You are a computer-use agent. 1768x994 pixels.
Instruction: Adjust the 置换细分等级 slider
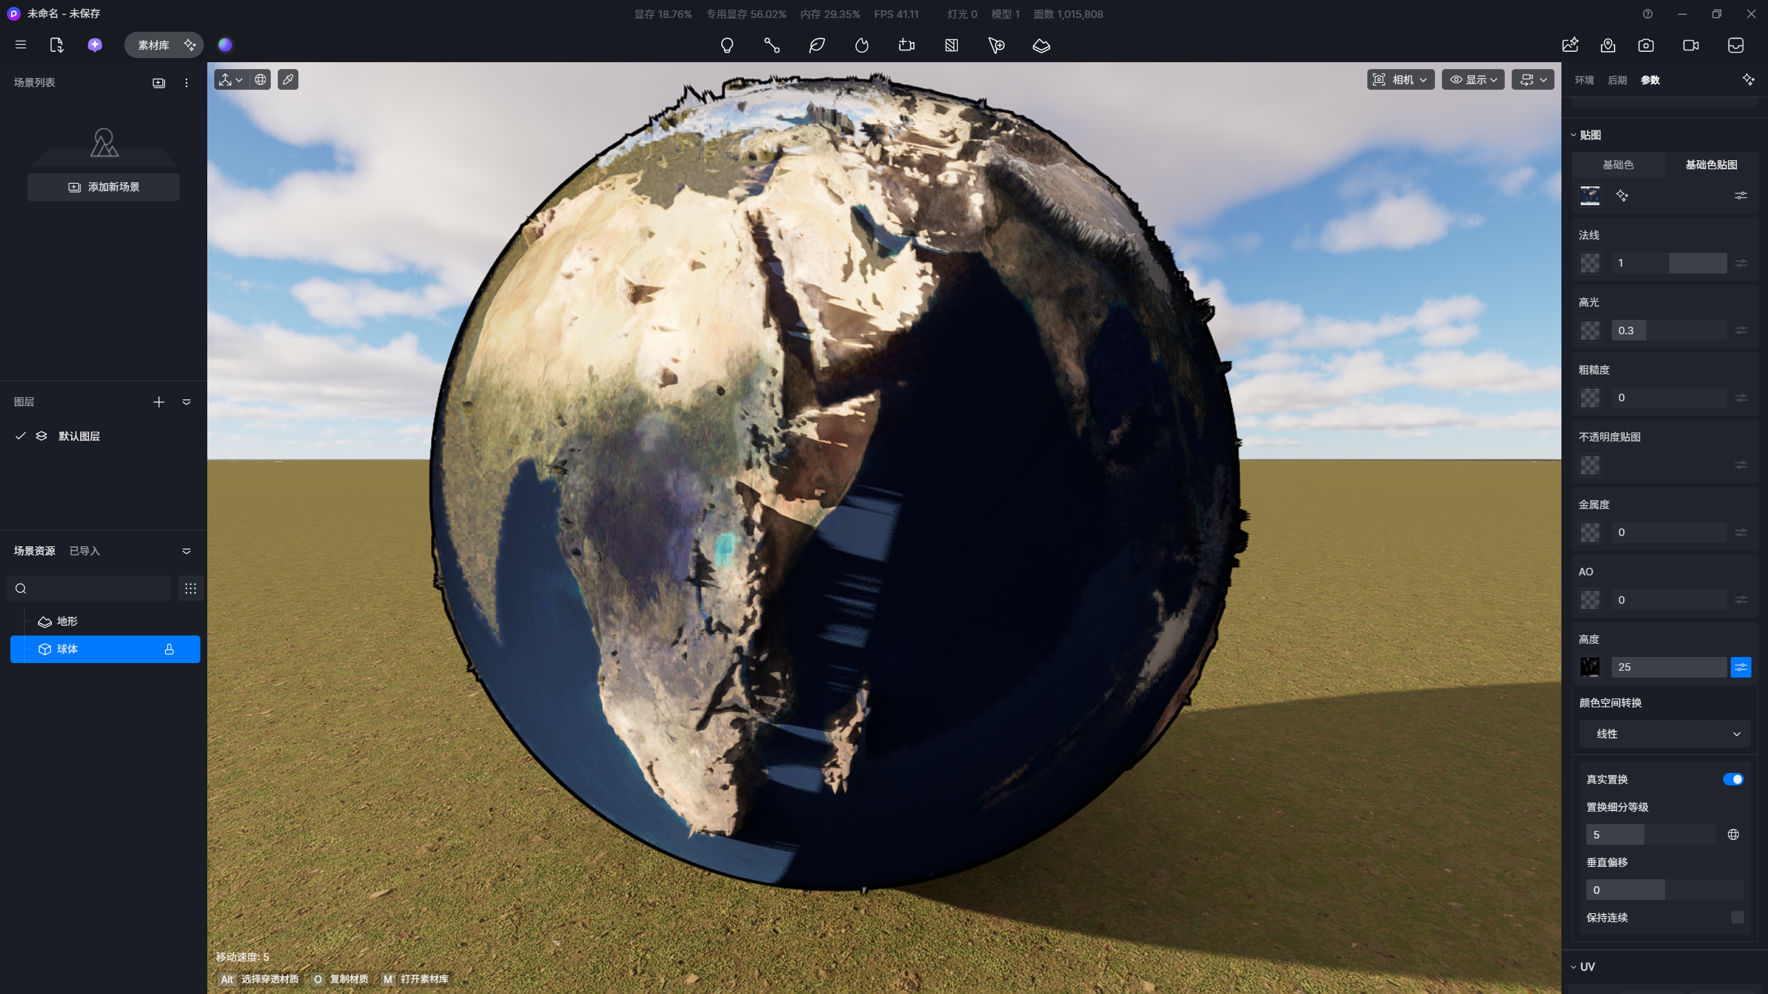coord(1650,834)
